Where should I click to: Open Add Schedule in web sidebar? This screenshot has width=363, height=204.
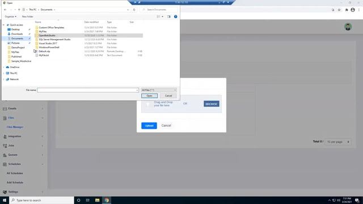pos(15,182)
